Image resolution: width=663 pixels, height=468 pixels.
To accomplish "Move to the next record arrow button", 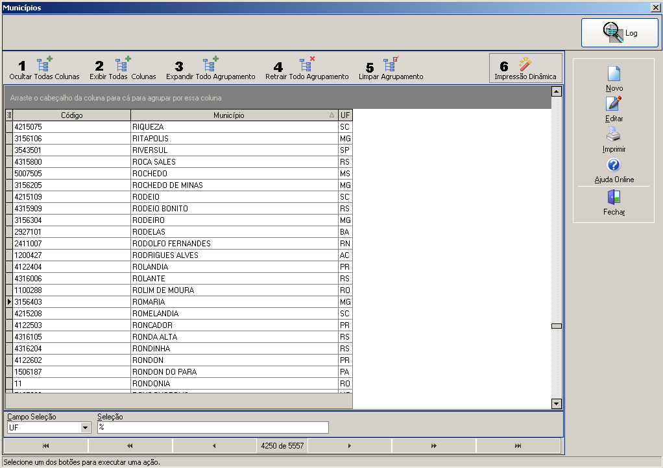I will [x=349, y=445].
